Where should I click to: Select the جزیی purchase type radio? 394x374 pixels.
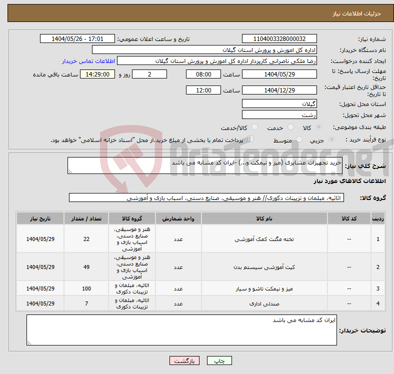(x=331, y=139)
